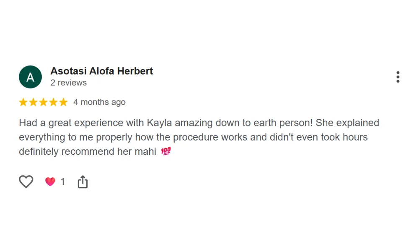Image resolution: width=419 pixels, height=251 pixels.
Task: Click the red 100 emoji
Action: pyautogui.click(x=166, y=151)
